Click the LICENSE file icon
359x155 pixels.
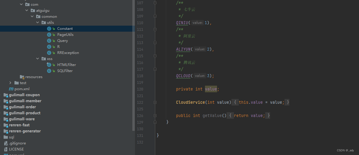click(x=6, y=149)
